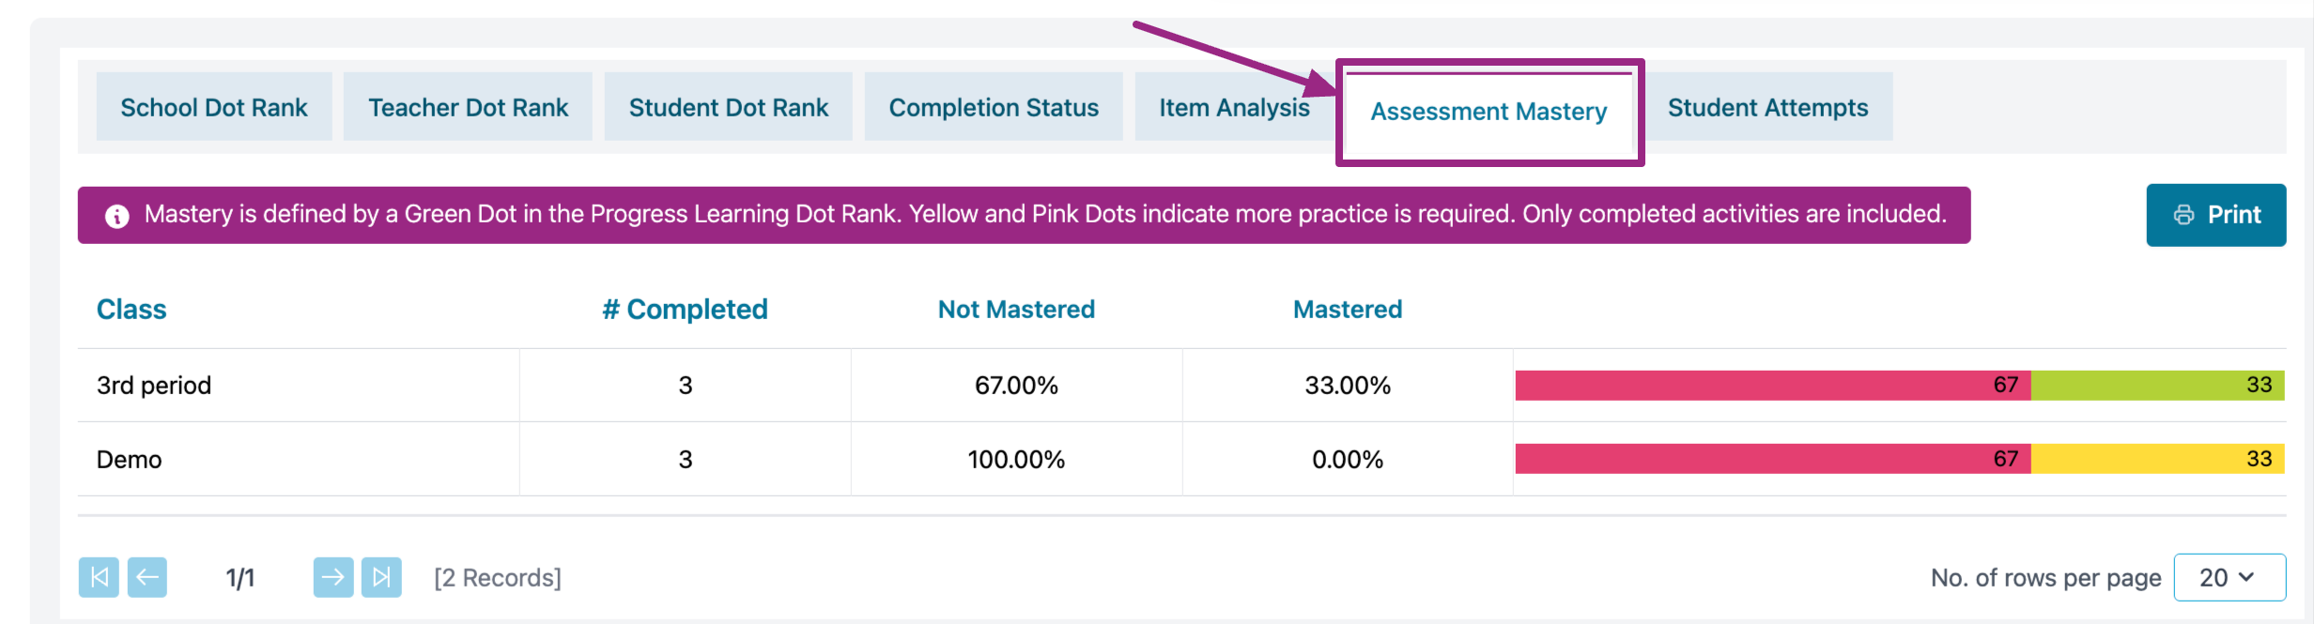The image size is (2314, 624).
Task: Click the previous page arrow
Action: tap(147, 577)
